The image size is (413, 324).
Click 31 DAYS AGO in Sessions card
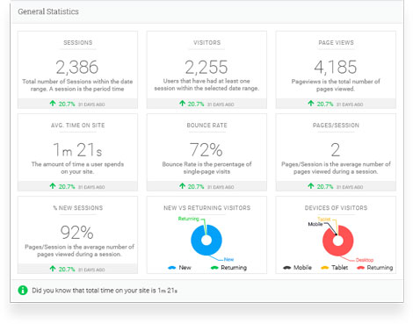coord(91,104)
